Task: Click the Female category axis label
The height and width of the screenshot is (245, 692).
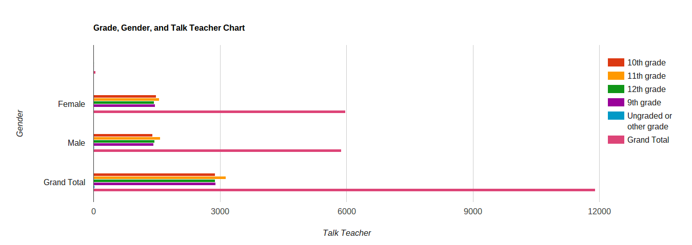Action: (72, 104)
